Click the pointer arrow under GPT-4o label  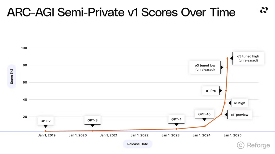click(204, 120)
